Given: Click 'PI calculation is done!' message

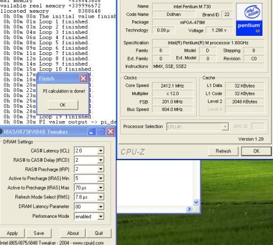Looking at the screenshot, I should [64, 91].
